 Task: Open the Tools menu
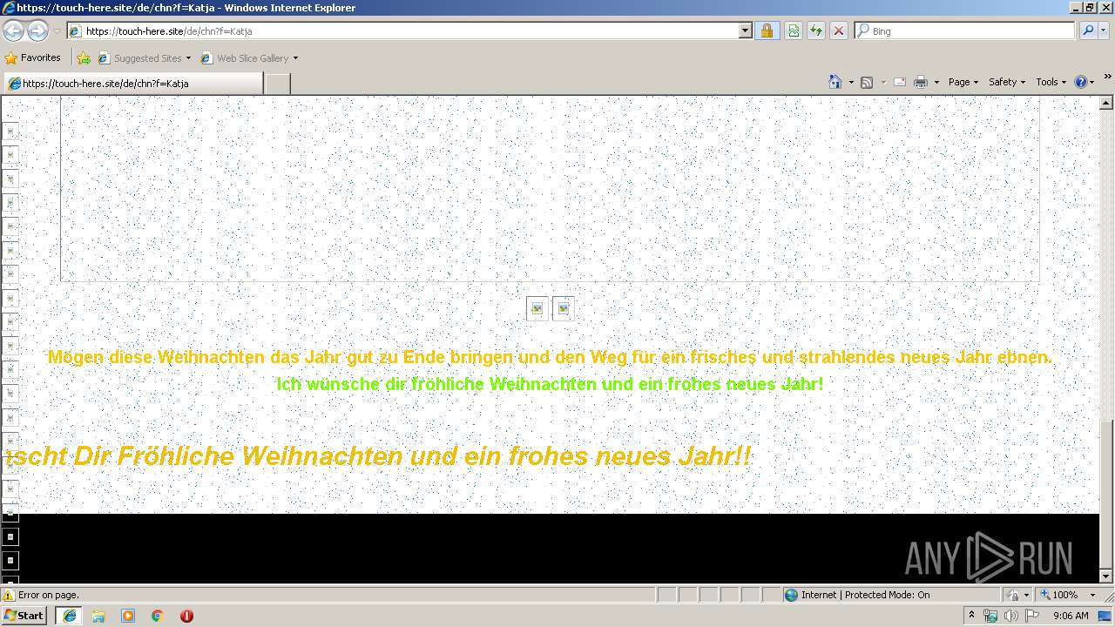1051,82
